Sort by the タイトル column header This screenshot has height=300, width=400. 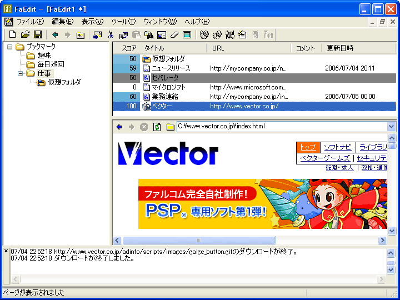(173, 48)
